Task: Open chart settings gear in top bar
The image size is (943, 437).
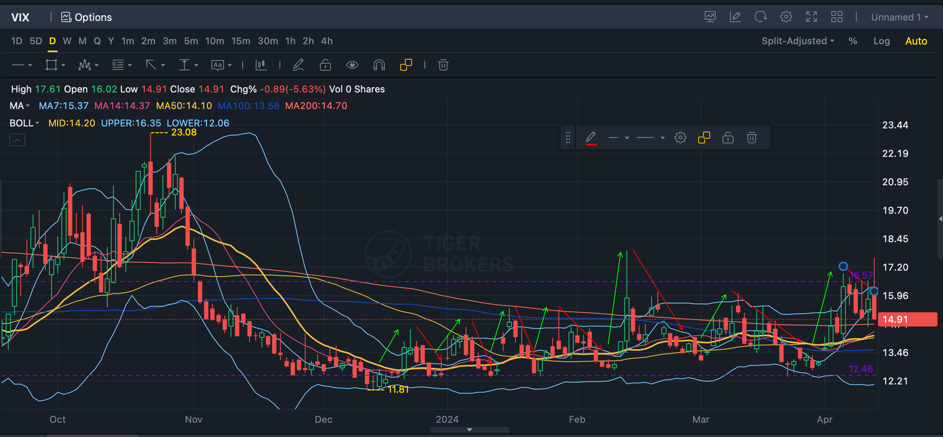Action: point(786,17)
